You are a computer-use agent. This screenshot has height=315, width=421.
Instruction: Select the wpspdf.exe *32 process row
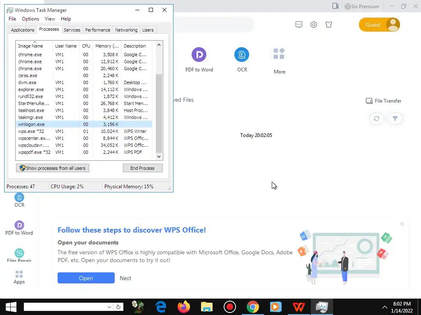pos(84,152)
